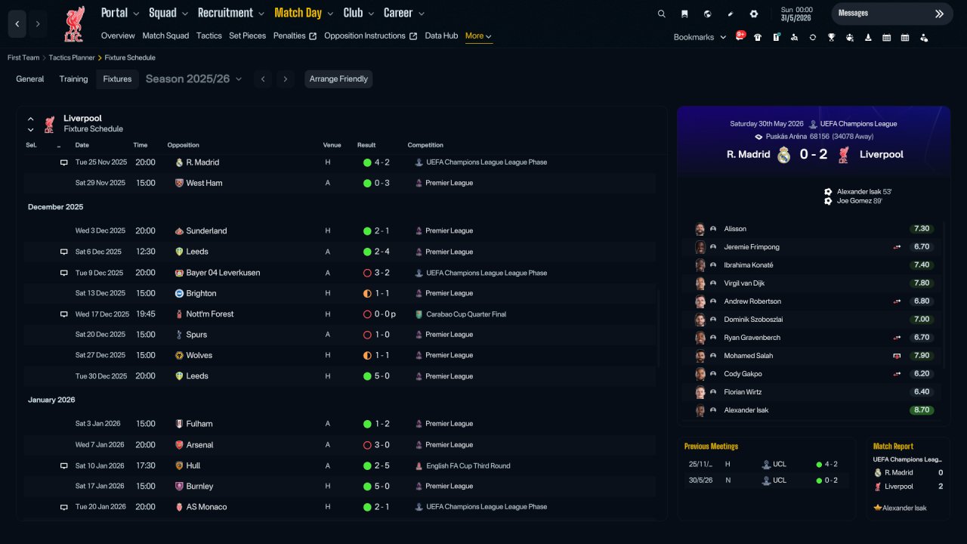The image size is (967, 544).
Task: Click the circular arrows icon in bookmarks bar
Action: 813,37
